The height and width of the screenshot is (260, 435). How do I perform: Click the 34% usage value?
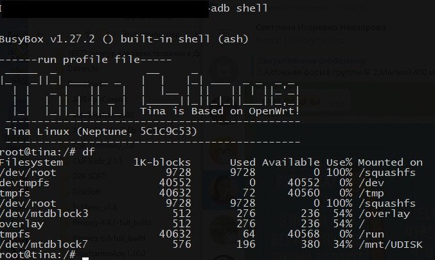(342, 245)
